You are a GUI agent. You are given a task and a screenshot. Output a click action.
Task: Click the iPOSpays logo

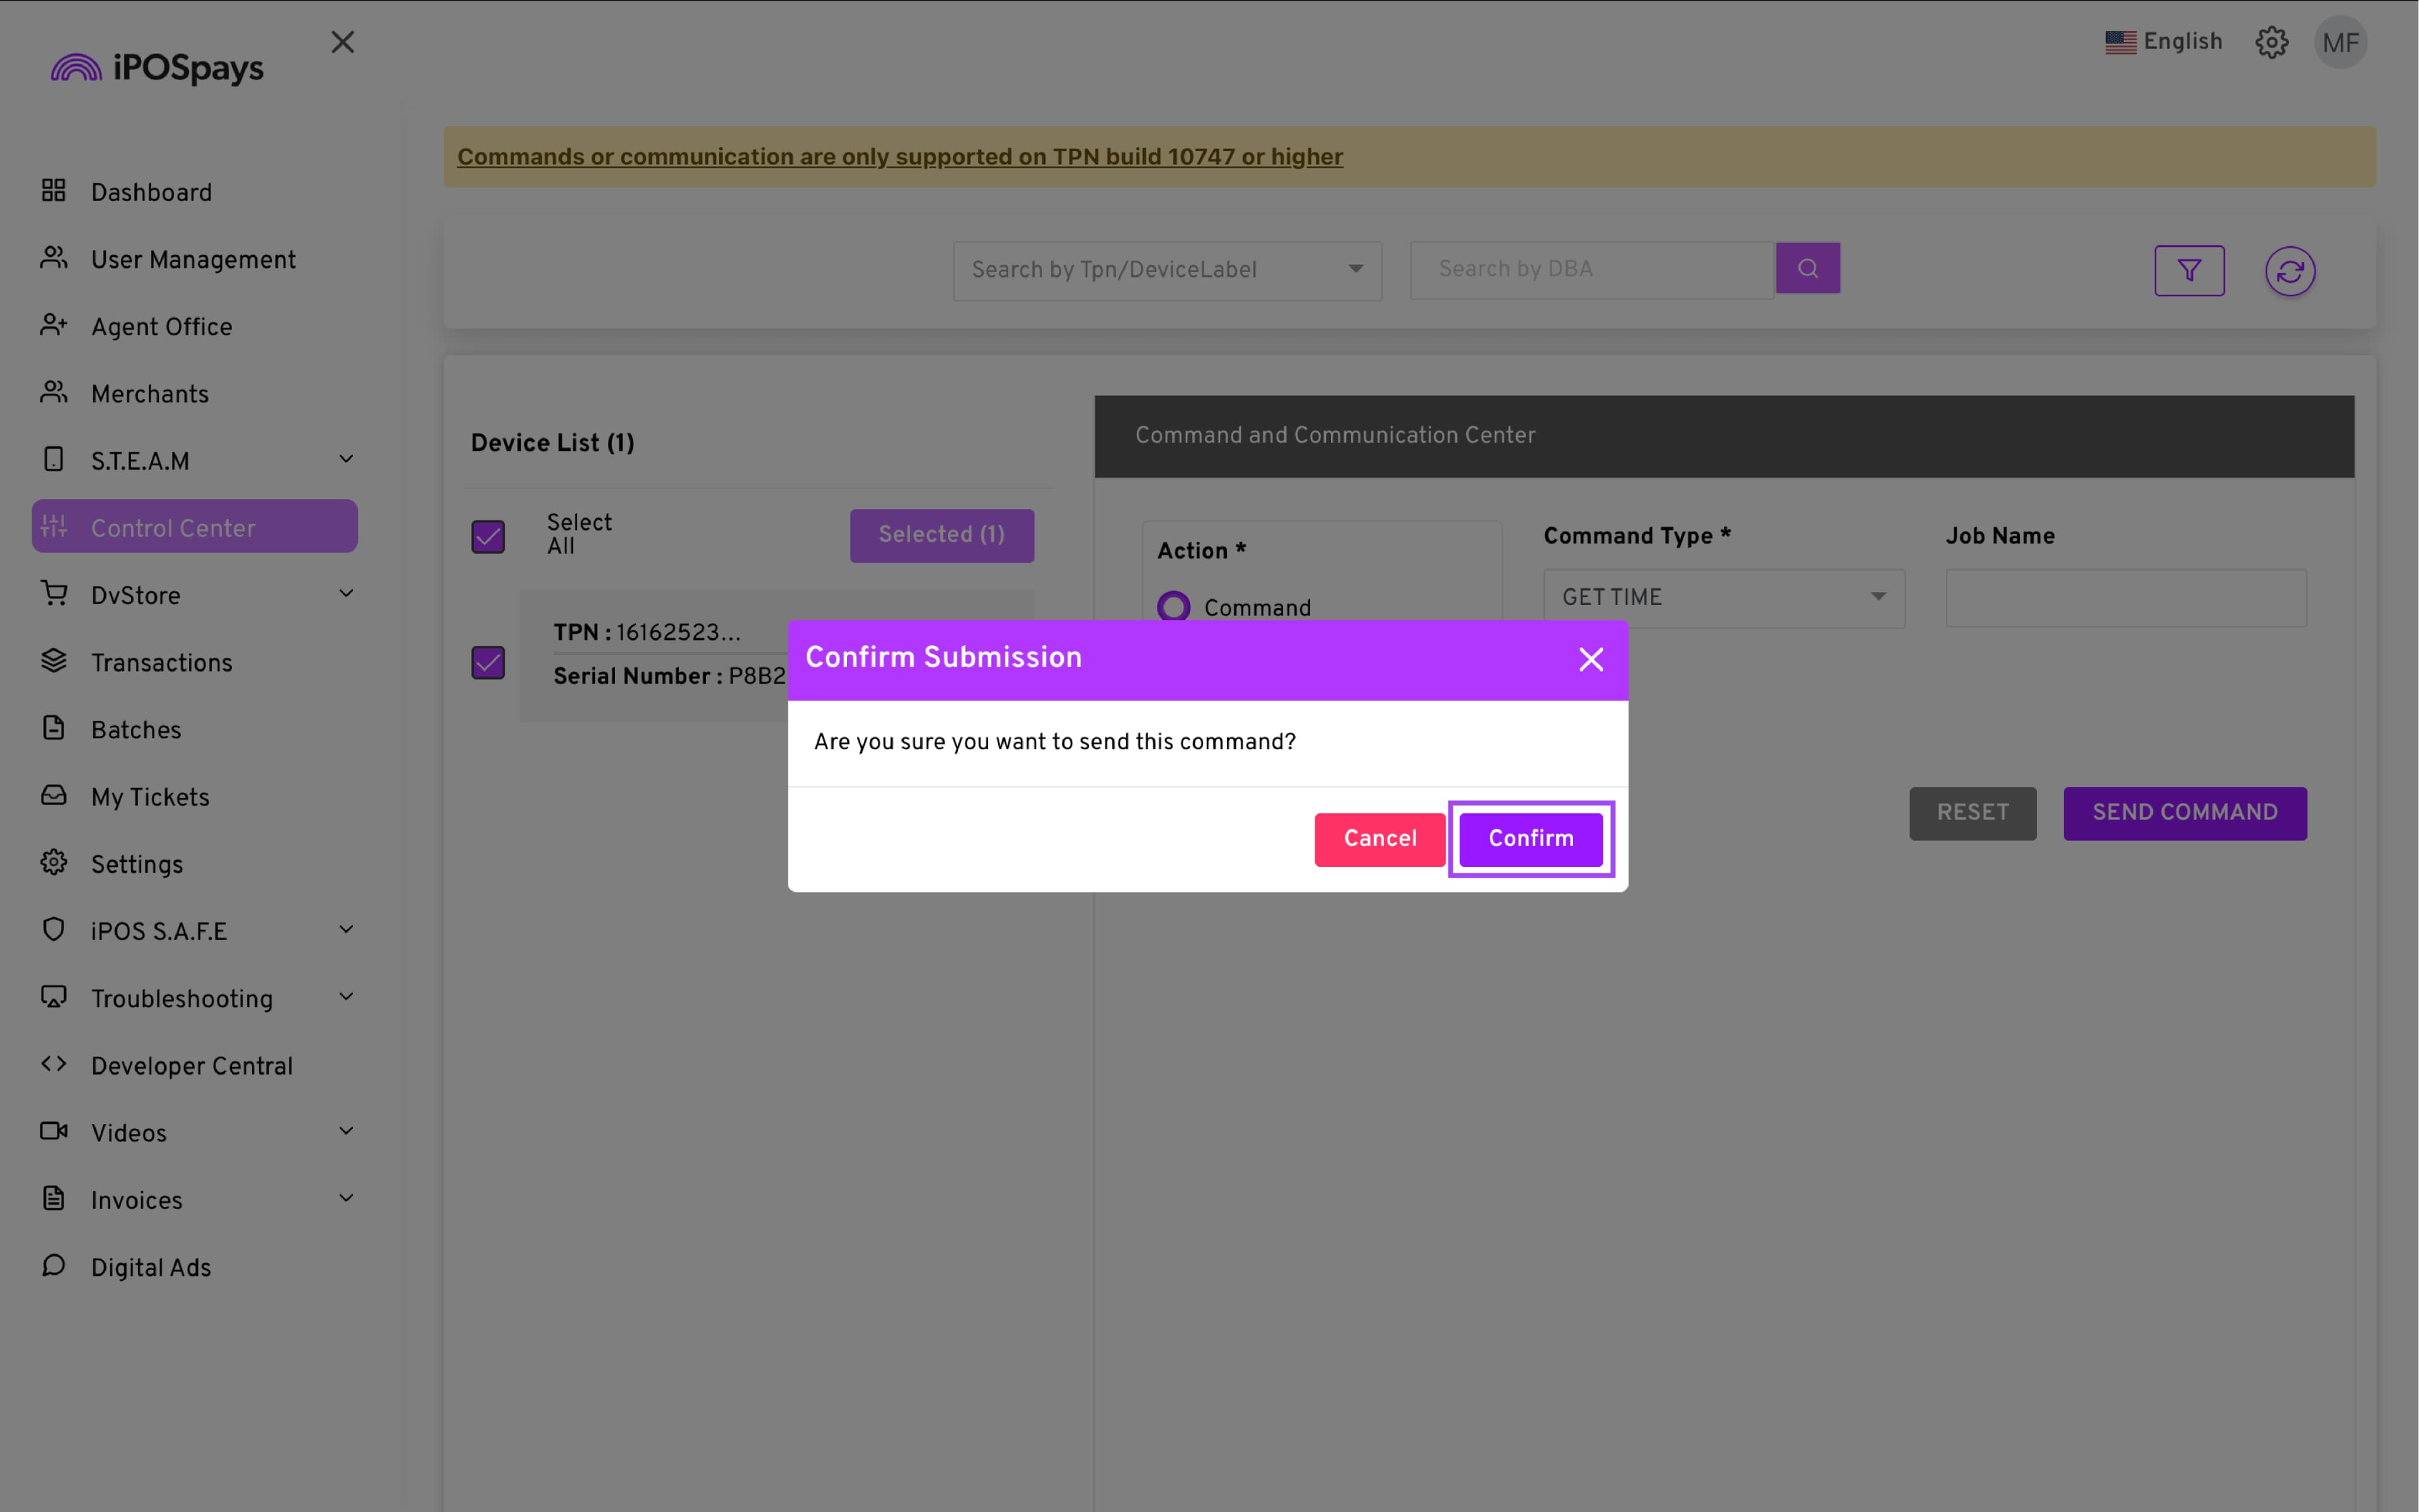coord(158,68)
